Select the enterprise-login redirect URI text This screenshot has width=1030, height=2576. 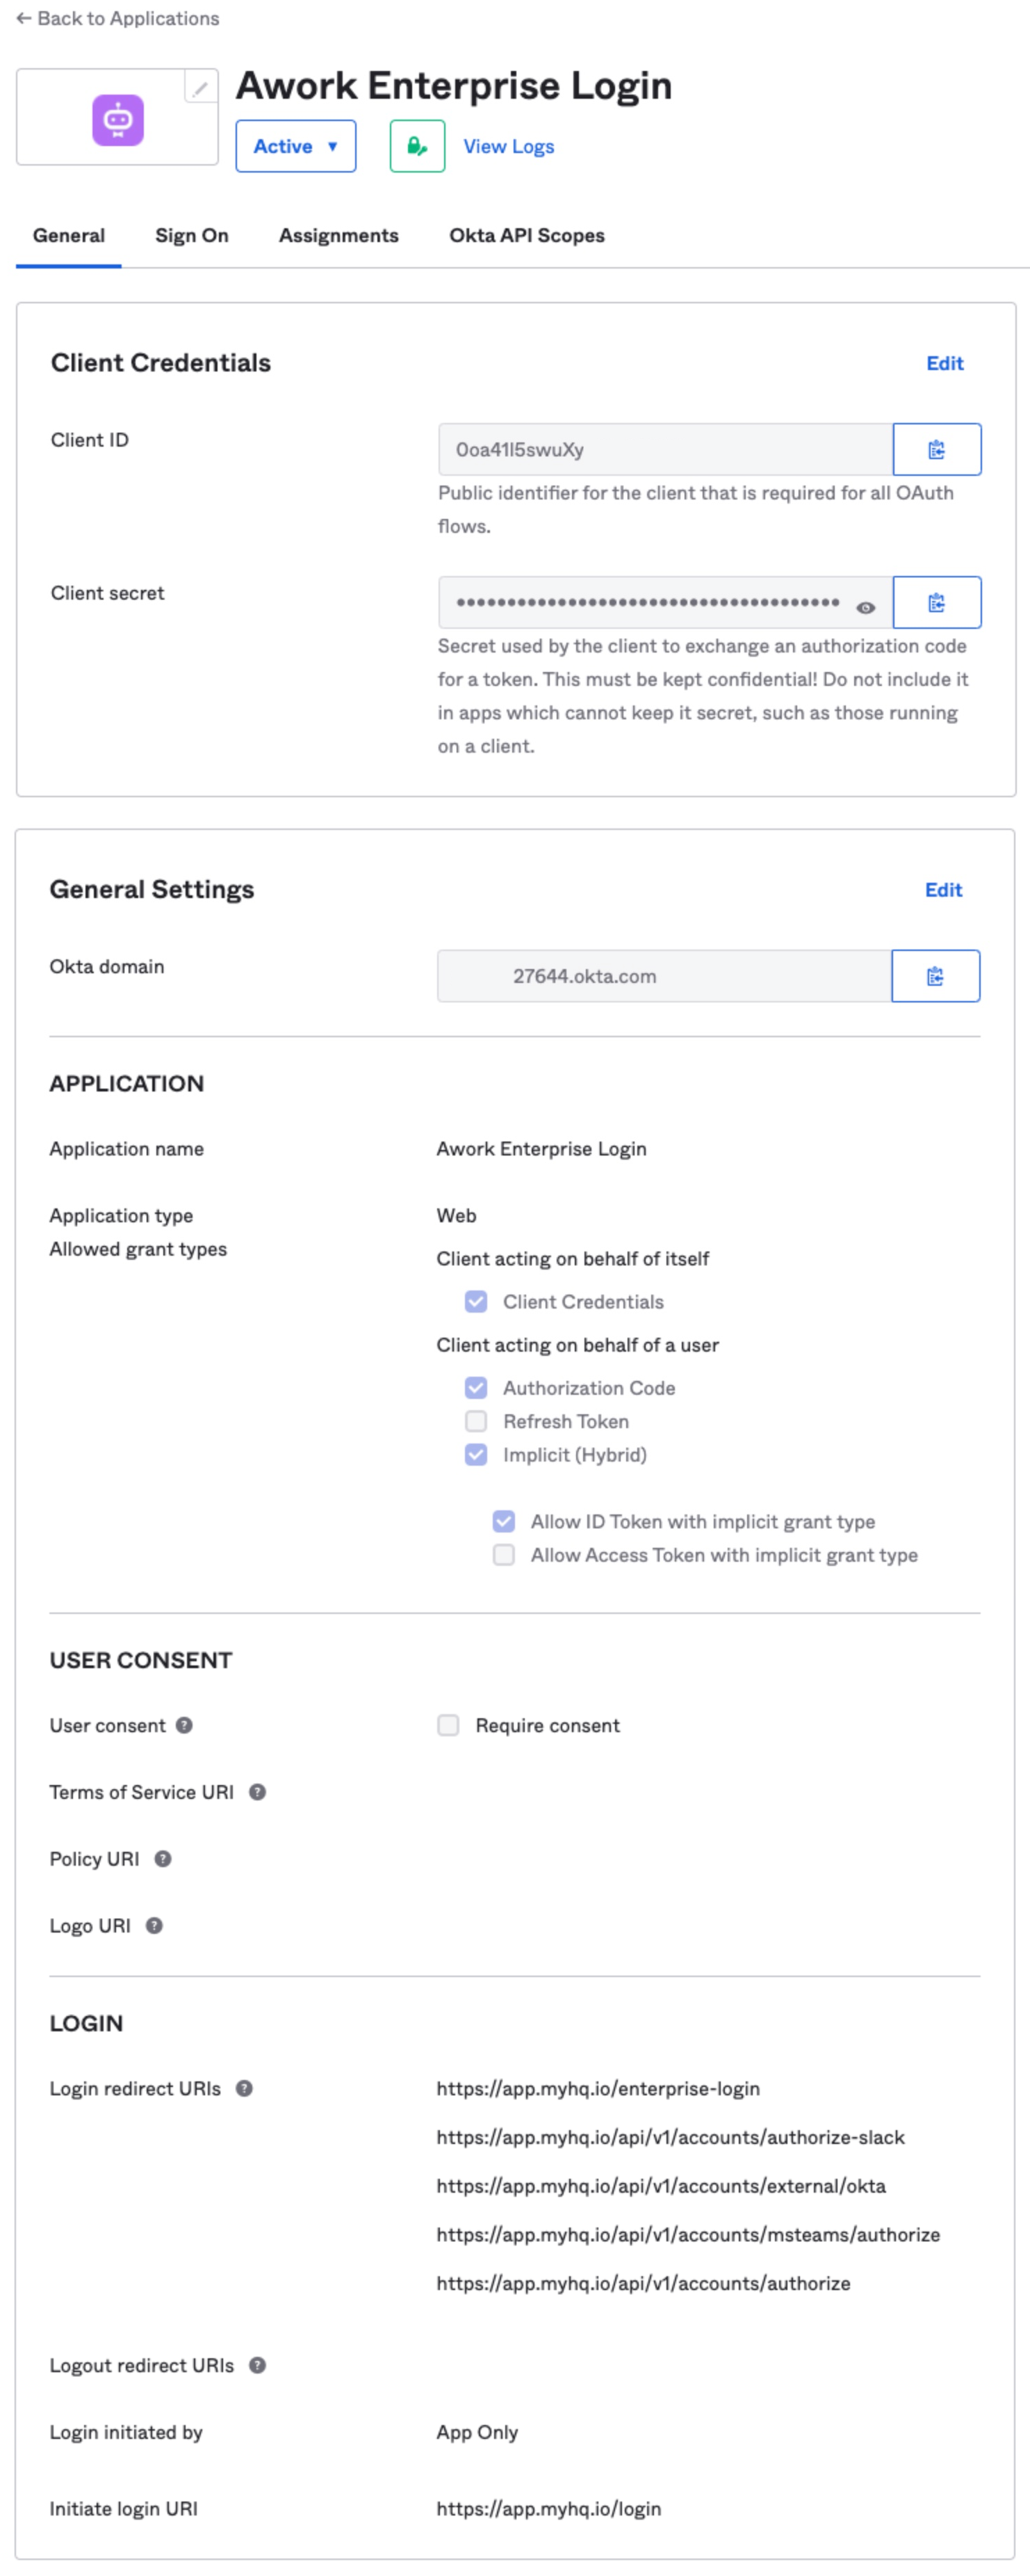click(x=598, y=2088)
